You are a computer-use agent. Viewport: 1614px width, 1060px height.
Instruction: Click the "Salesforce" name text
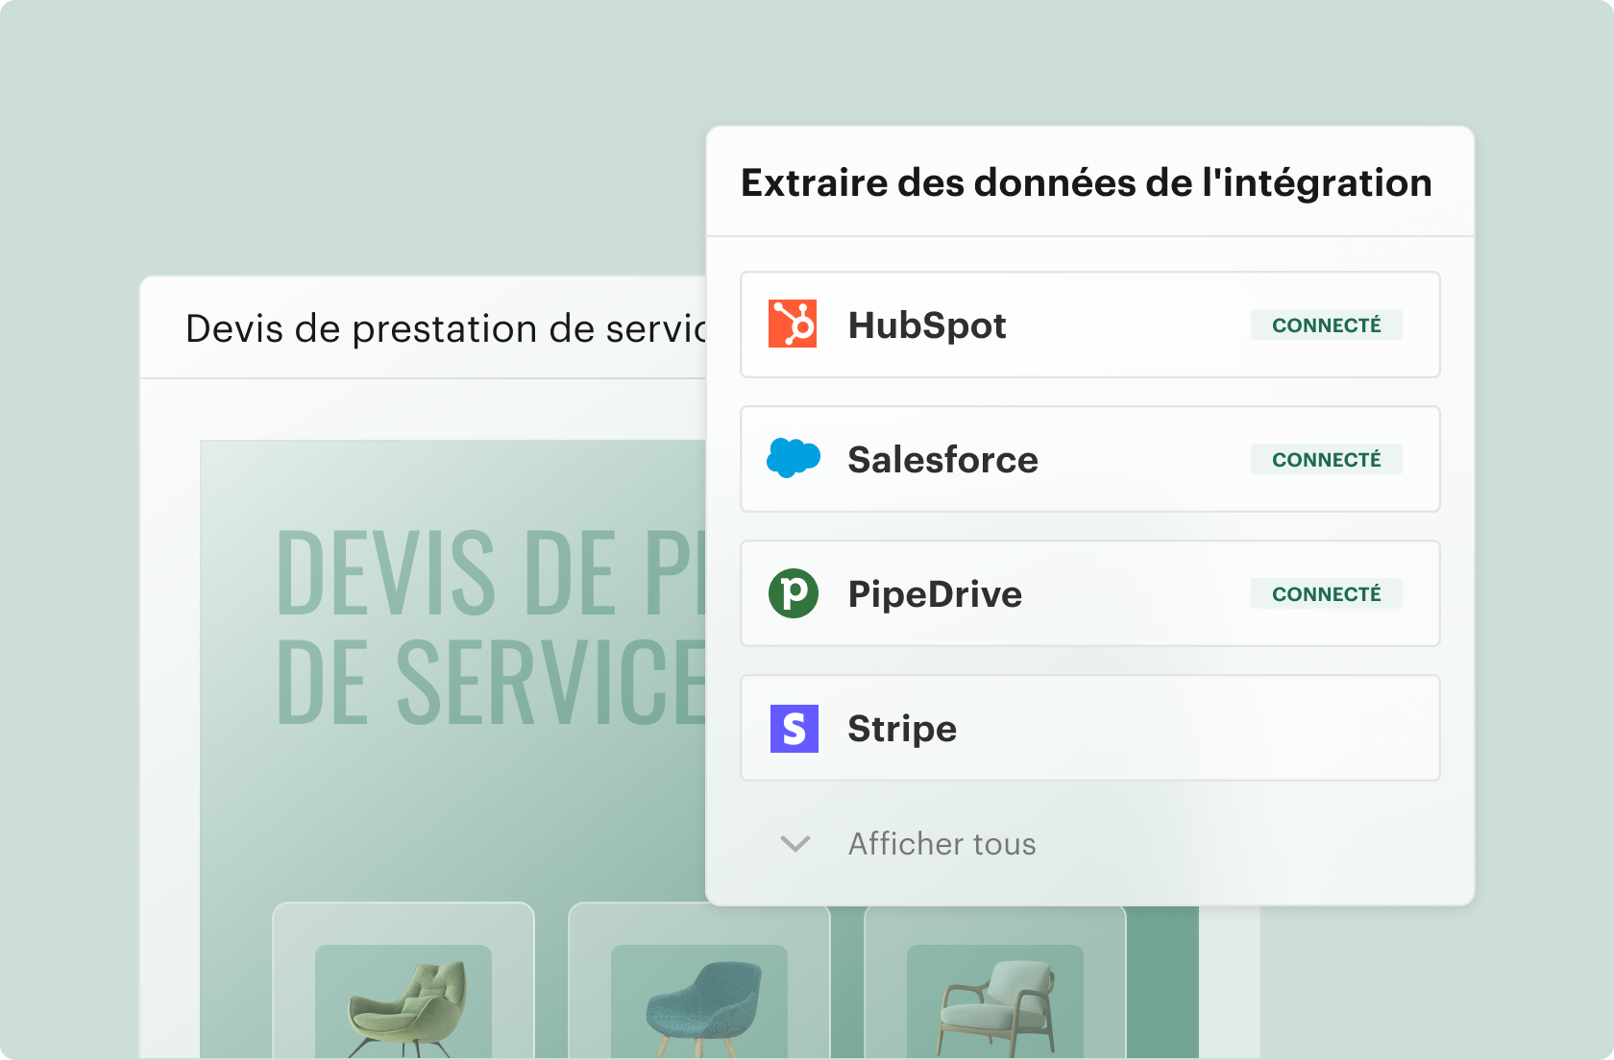click(942, 459)
